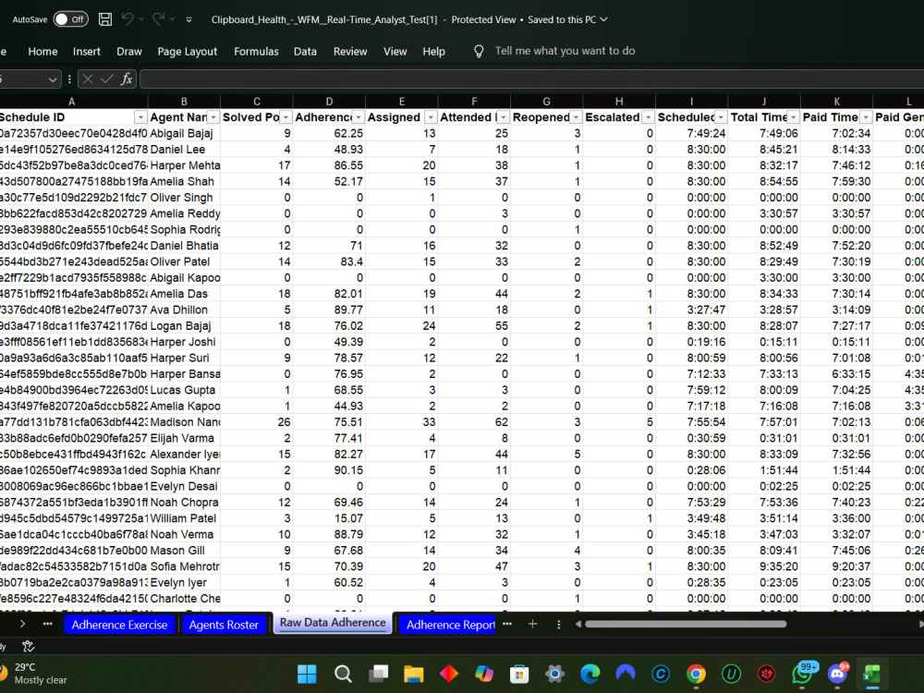The image size is (924, 693).
Task: Switch to the Agents Roster sheet tab
Action: point(224,625)
